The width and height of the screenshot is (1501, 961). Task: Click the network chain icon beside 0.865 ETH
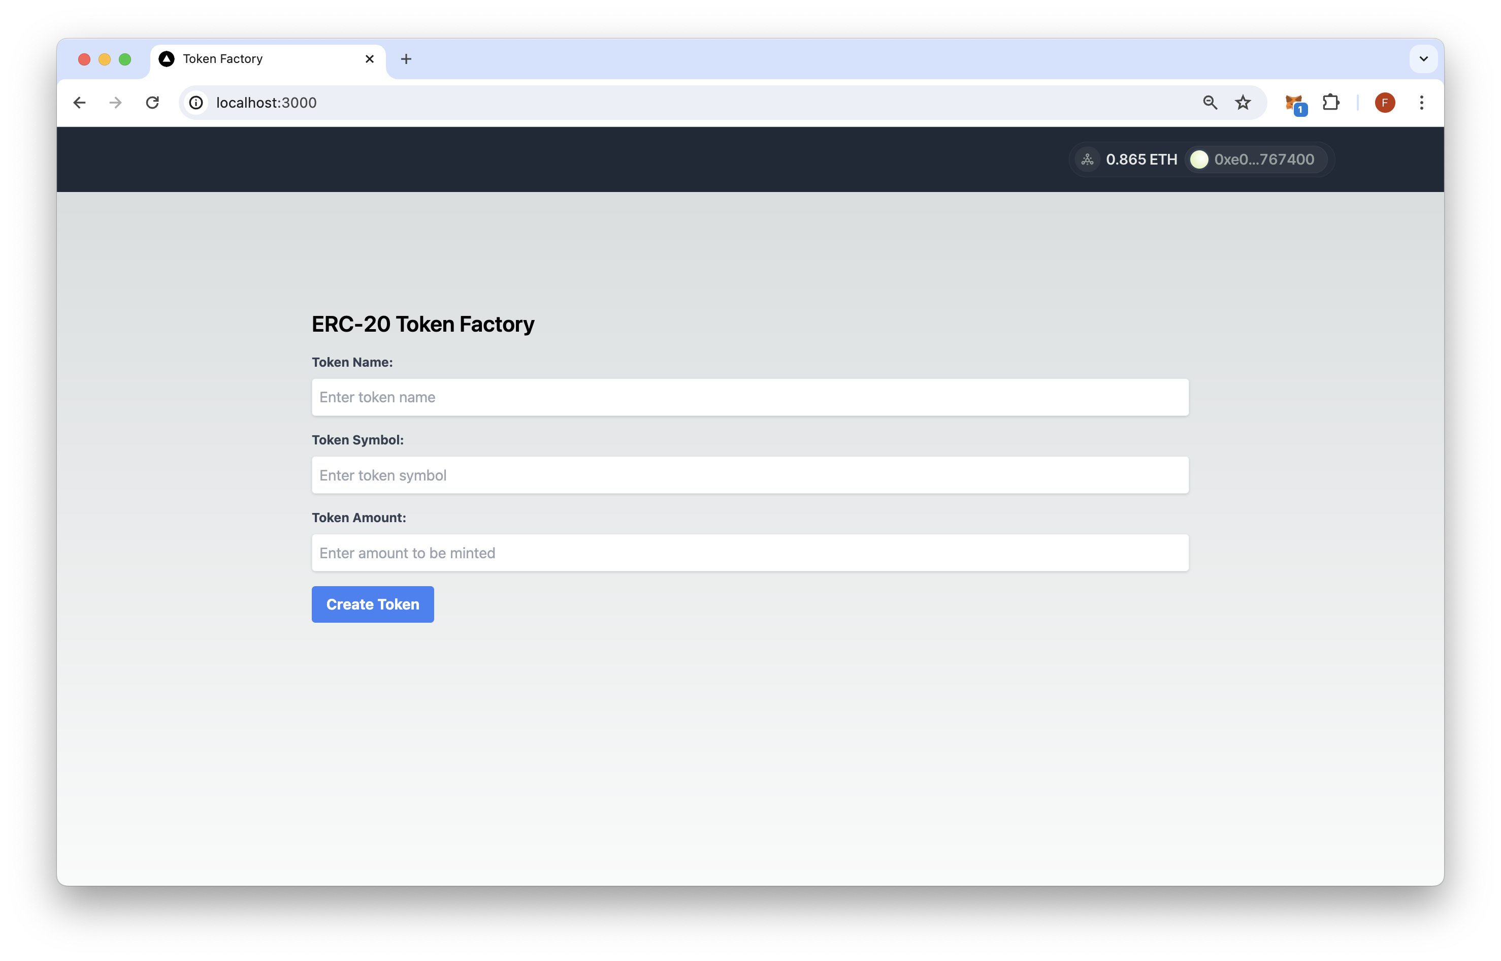[1087, 160]
